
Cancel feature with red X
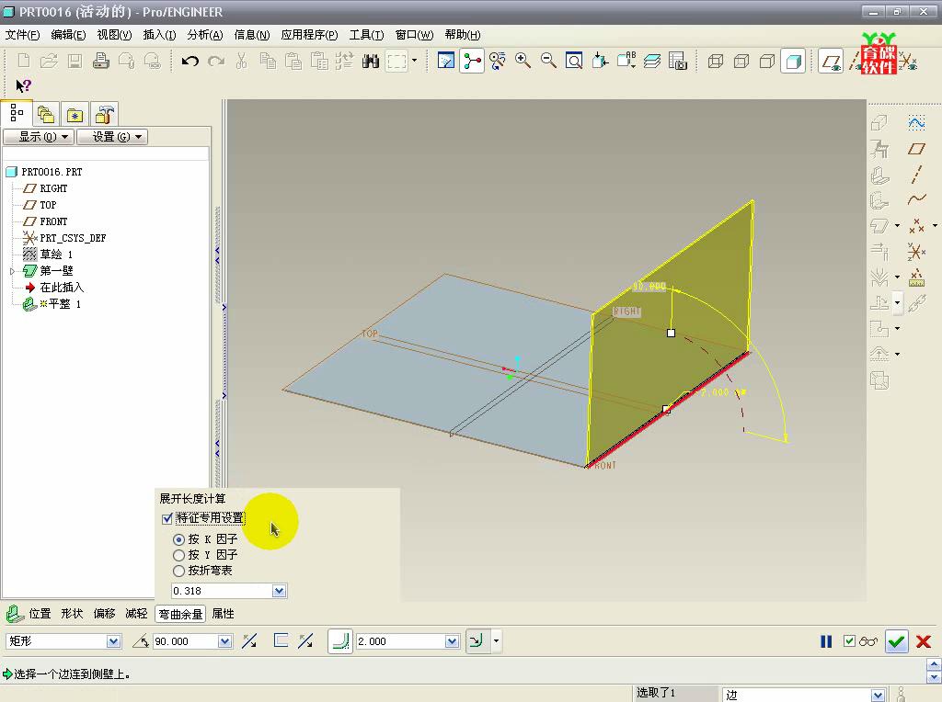coord(924,641)
